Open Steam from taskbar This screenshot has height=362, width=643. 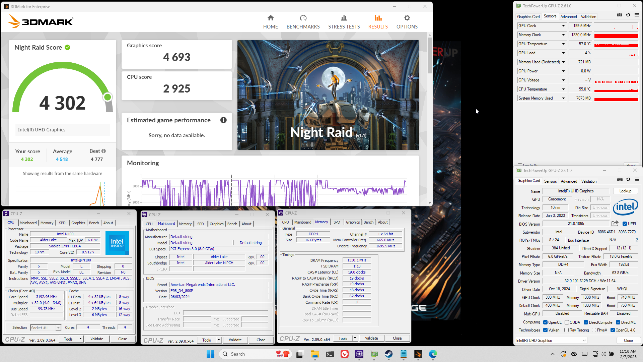[x=388, y=354]
